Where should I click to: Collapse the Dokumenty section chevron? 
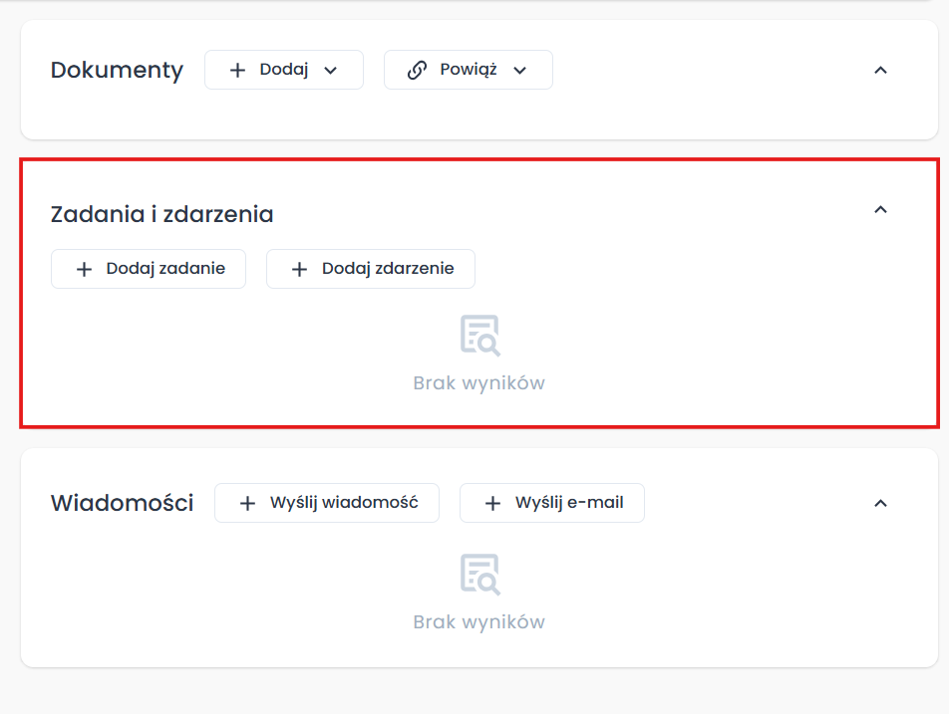(x=880, y=70)
